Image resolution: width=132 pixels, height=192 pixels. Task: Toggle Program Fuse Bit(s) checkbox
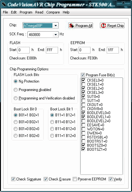[83, 75]
